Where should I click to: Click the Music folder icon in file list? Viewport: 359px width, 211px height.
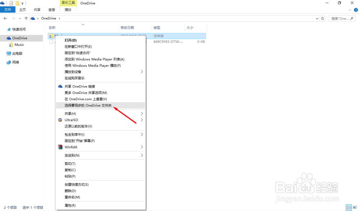click(51, 36)
